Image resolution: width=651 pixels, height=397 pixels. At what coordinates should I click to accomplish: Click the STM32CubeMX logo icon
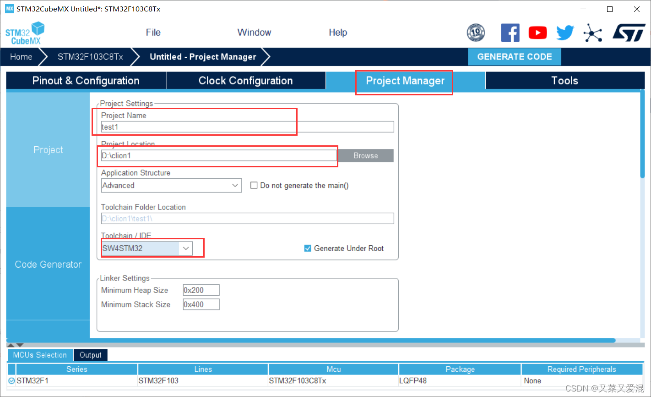(x=25, y=33)
